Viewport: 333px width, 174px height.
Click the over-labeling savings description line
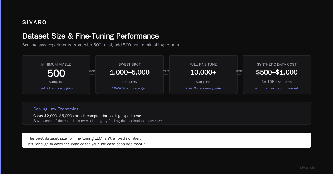97,121
